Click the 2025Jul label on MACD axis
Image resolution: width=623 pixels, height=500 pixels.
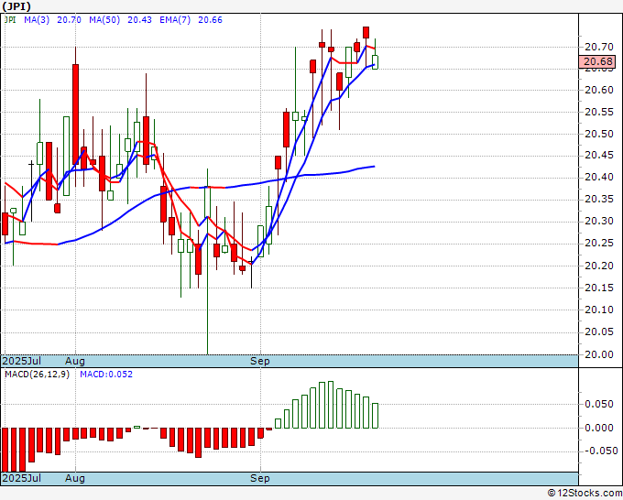[21, 478]
